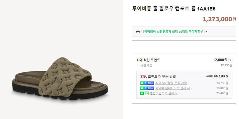Open the help icon next to 무이자할부
The width and height of the screenshot is (239, 119).
206,32
